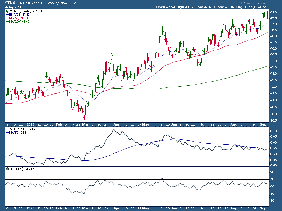This screenshot has height=211, width=282.
Task: Click the 45.0 price axis label
Action: coord(273,48)
